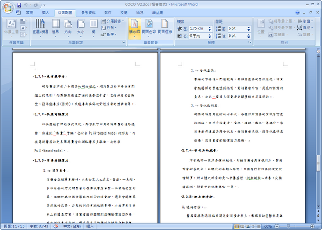Open Microsoft Word Help
The height and width of the screenshot is (230, 322).
pos(297,13)
